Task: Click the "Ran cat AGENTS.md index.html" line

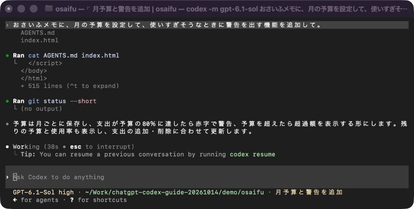Action: 66,56
